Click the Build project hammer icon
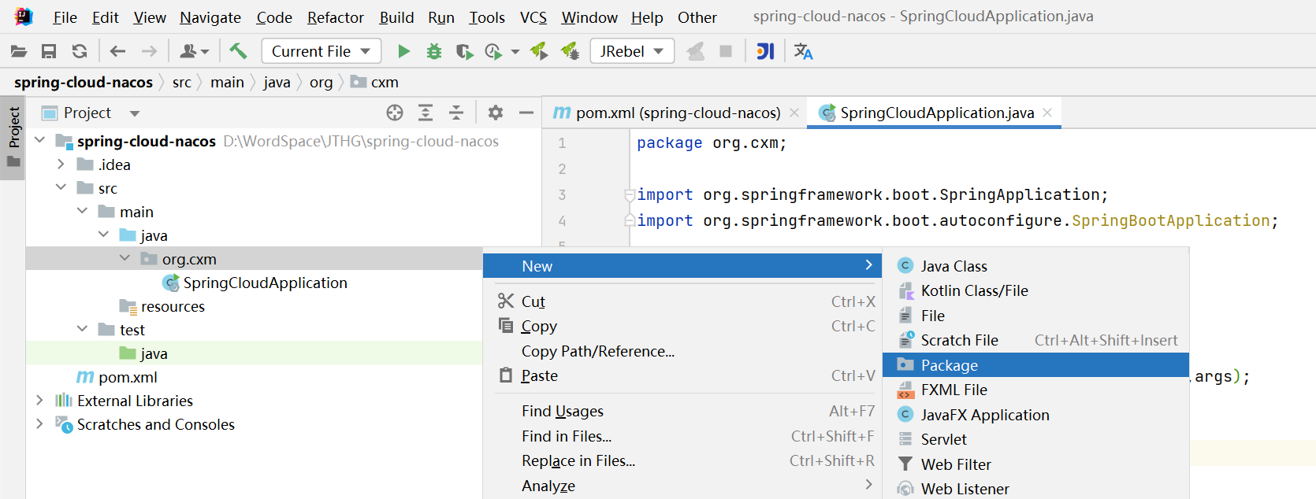 [238, 51]
